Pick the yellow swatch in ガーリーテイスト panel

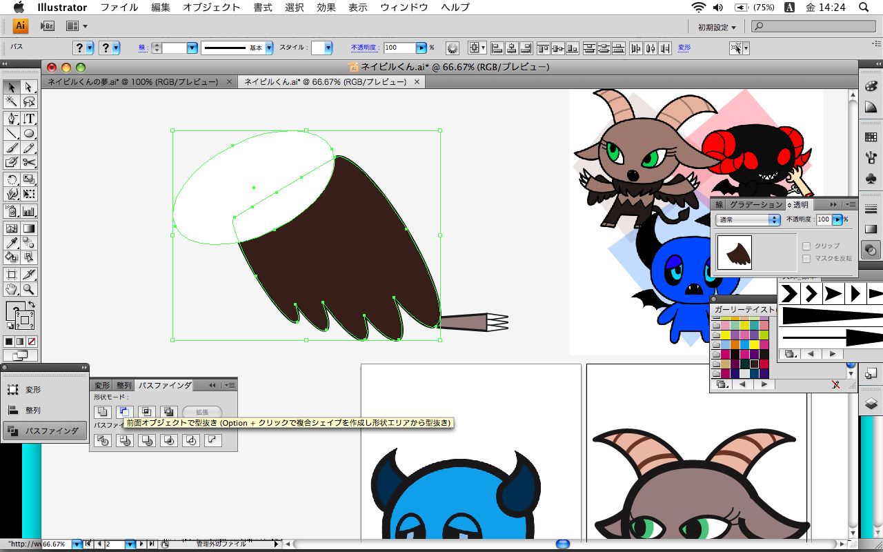tap(726, 335)
